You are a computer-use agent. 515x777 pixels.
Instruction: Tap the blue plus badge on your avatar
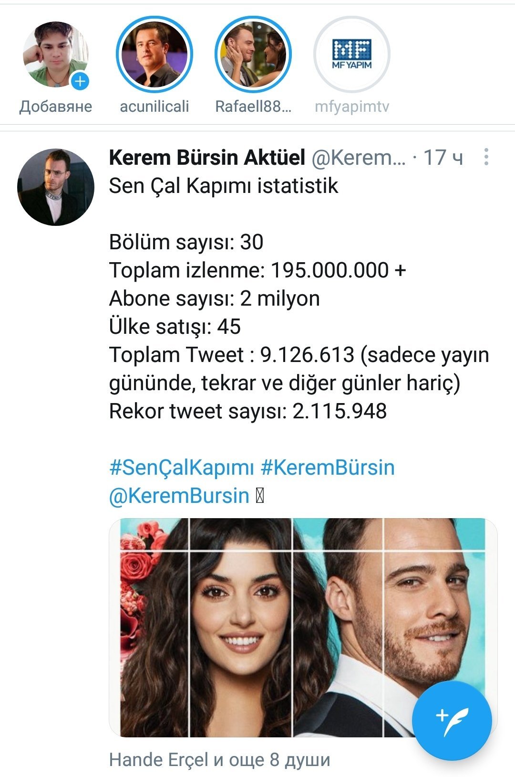click(80, 81)
